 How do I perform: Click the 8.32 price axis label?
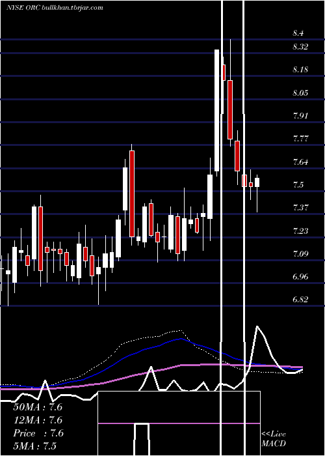click(x=300, y=46)
